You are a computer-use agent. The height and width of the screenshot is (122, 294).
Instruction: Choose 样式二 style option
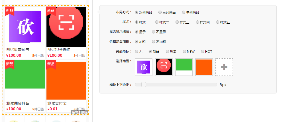pyautogui.click(x=157, y=22)
